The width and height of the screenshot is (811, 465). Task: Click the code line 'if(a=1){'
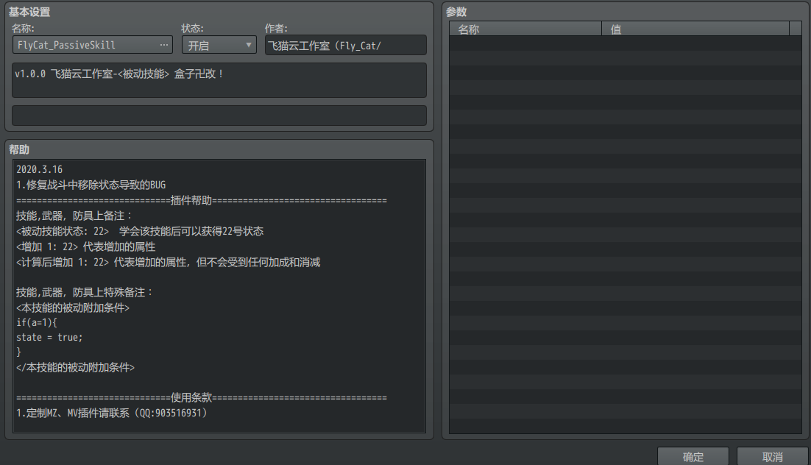[37, 322]
